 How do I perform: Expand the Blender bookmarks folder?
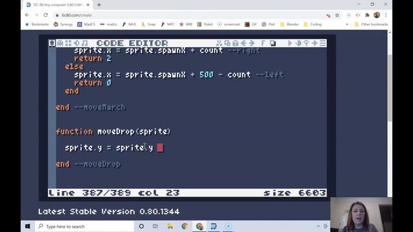click(x=290, y=24)
